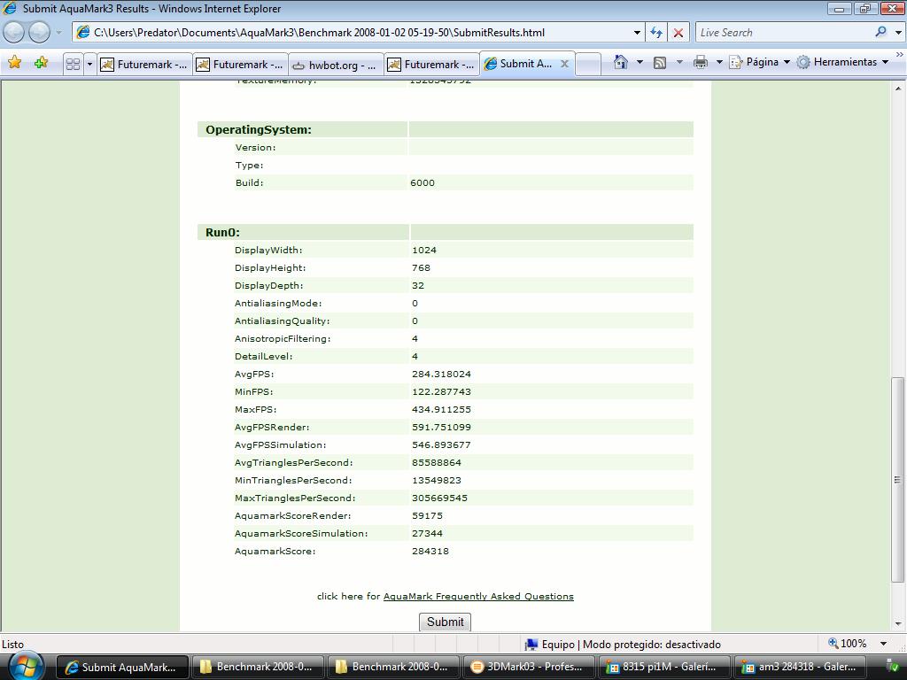Open the Print options dropdown arrow
The width and height of the screenshot is (907, 680).
coord(719,62)
